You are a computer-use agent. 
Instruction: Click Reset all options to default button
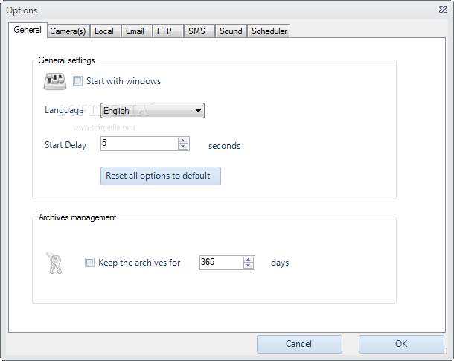point(161,176)
